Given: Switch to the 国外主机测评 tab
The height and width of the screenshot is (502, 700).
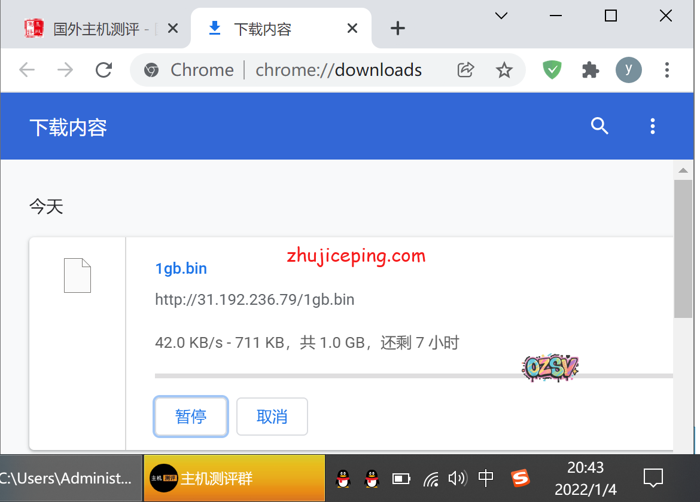Looking at the screenshot, I should (x=96, y=29).
